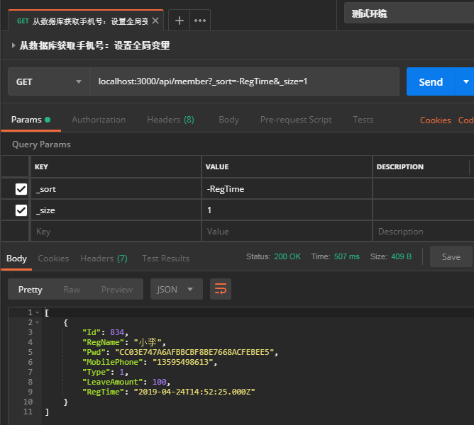This screenshot has height=425, width=474.
Task: Open the GET method dropdown
Action: click(x=48, y=82)
